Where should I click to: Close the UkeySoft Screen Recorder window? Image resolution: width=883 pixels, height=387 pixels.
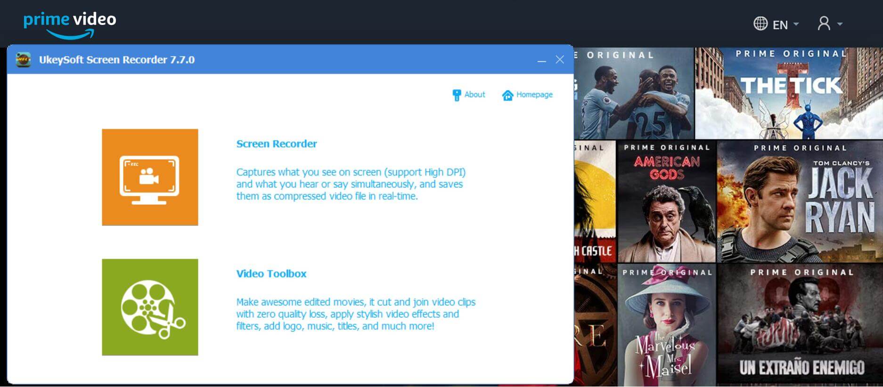pyautogui.click(x=560, y=60)
